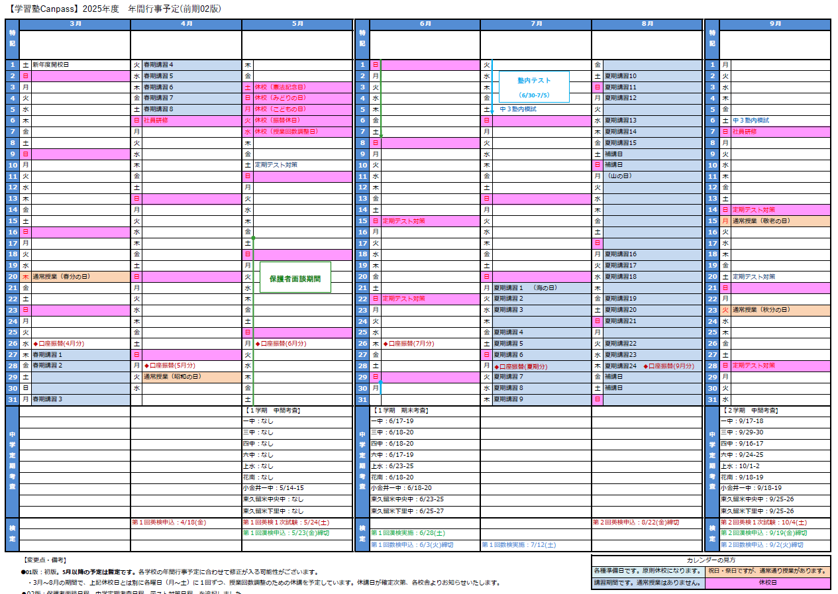Select the ◆口座振替(6月分) entry

(281, 344)
